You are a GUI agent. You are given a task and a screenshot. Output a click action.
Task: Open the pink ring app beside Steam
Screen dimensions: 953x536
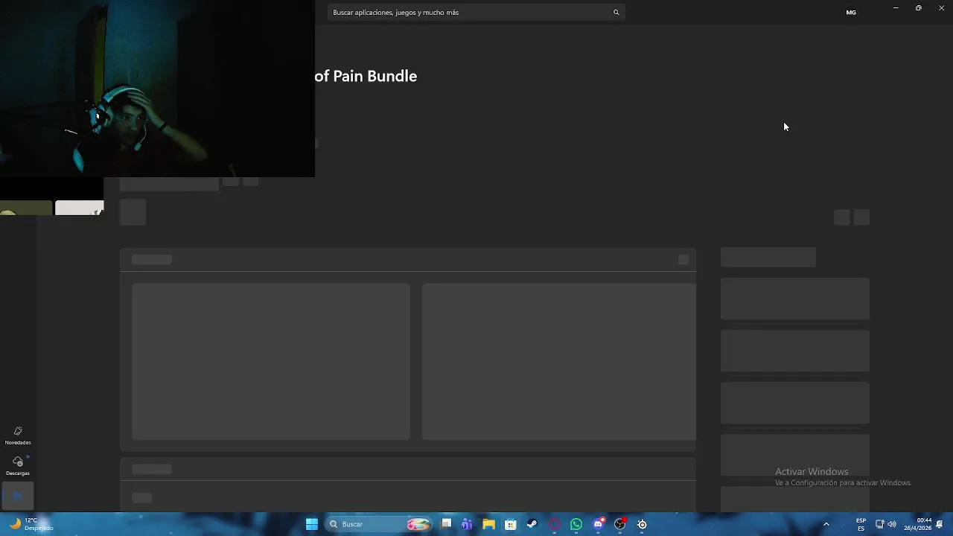555,524
